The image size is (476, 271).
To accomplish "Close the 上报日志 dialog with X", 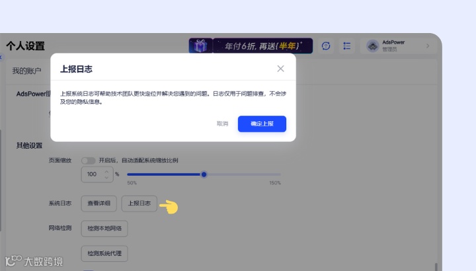I will [280, 69].
